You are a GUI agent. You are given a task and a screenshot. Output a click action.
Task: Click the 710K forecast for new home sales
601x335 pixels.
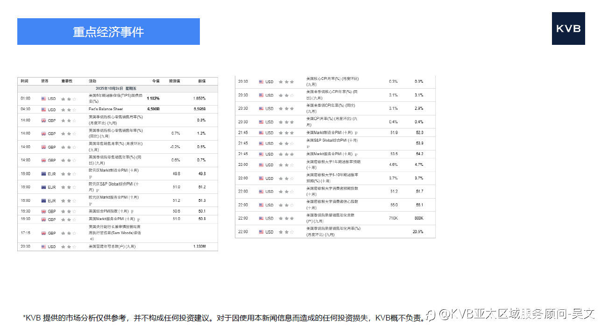393,218
